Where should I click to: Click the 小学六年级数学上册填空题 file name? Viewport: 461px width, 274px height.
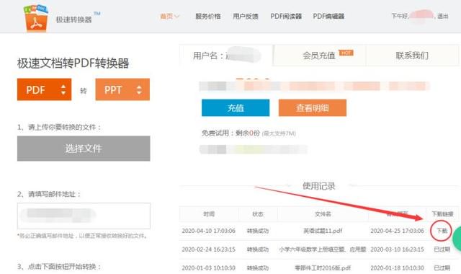323,249
